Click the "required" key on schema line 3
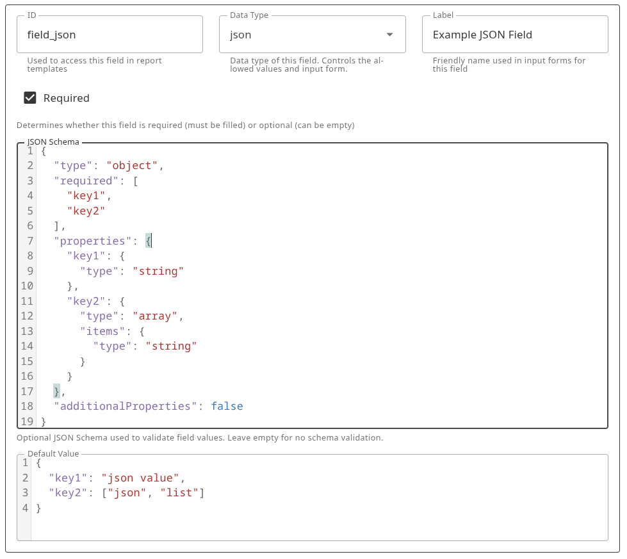The image size is (627, 559). [x=86, y=181]
